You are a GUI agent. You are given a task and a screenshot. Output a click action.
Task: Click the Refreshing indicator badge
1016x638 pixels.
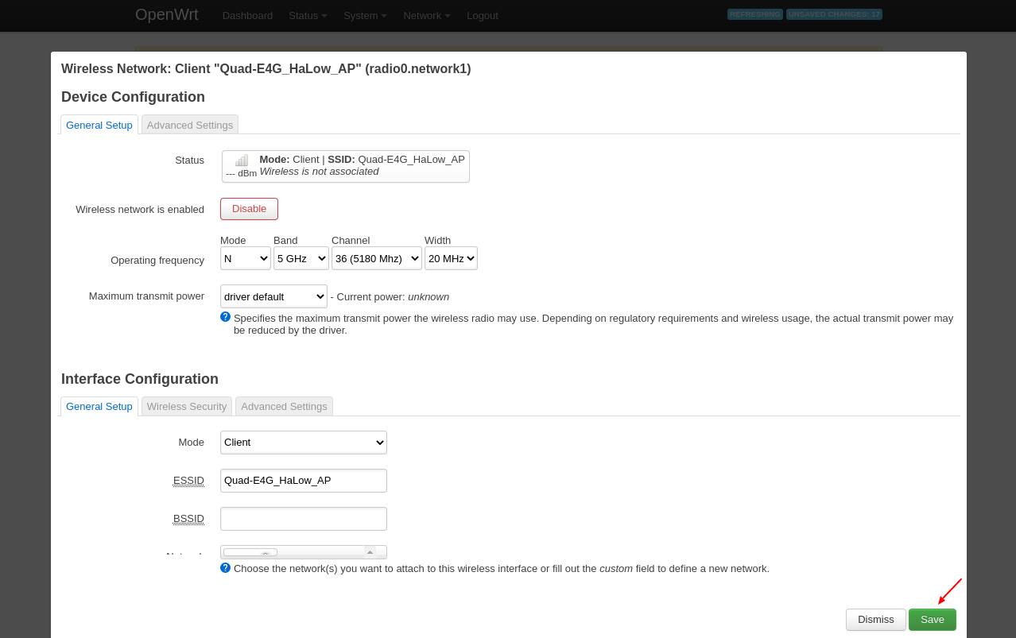click(x=755, y=14)
